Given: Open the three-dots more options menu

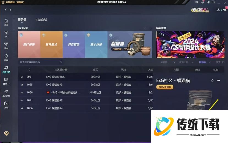Looking at the screenshot, I should coord(218,80).
